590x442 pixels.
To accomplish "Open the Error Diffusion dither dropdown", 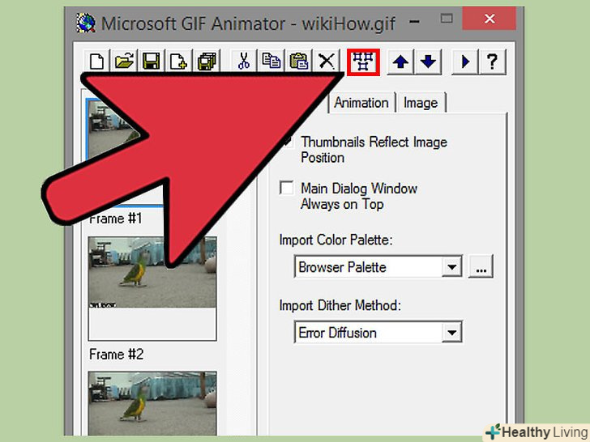I will (x=452, y=333).
